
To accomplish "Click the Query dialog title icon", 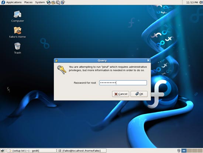I will 56,61.
